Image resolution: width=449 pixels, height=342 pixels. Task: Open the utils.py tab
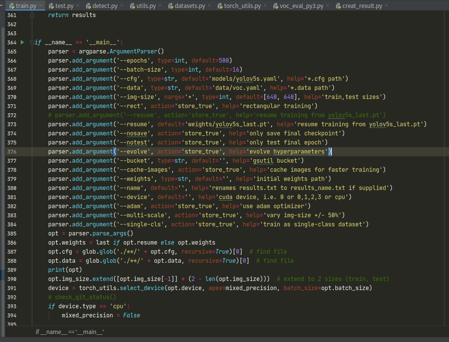[x=146, y=6]
